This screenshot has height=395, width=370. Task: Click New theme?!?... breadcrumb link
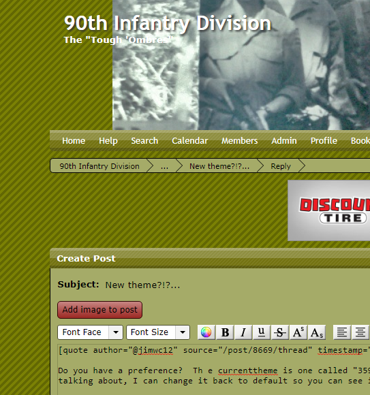pyautogui.click(x=219, y=166)
